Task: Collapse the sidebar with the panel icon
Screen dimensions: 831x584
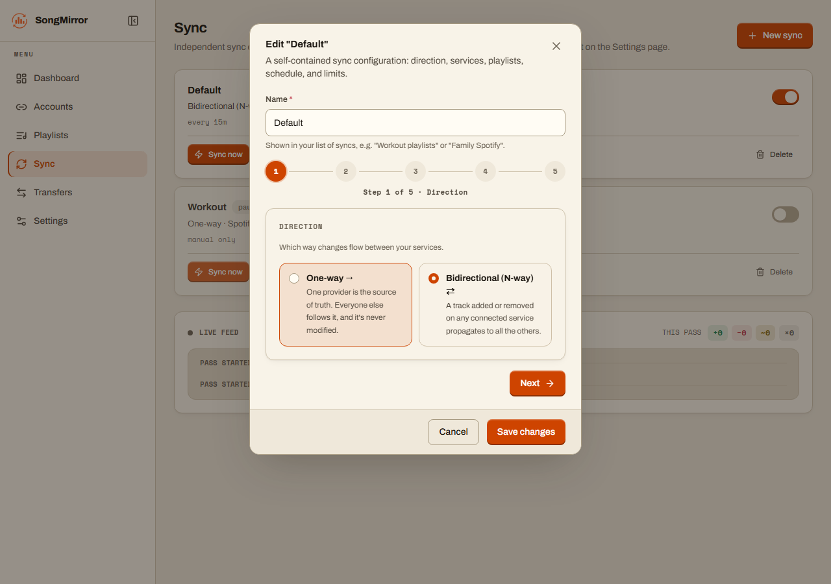Action: pos(133,21)
